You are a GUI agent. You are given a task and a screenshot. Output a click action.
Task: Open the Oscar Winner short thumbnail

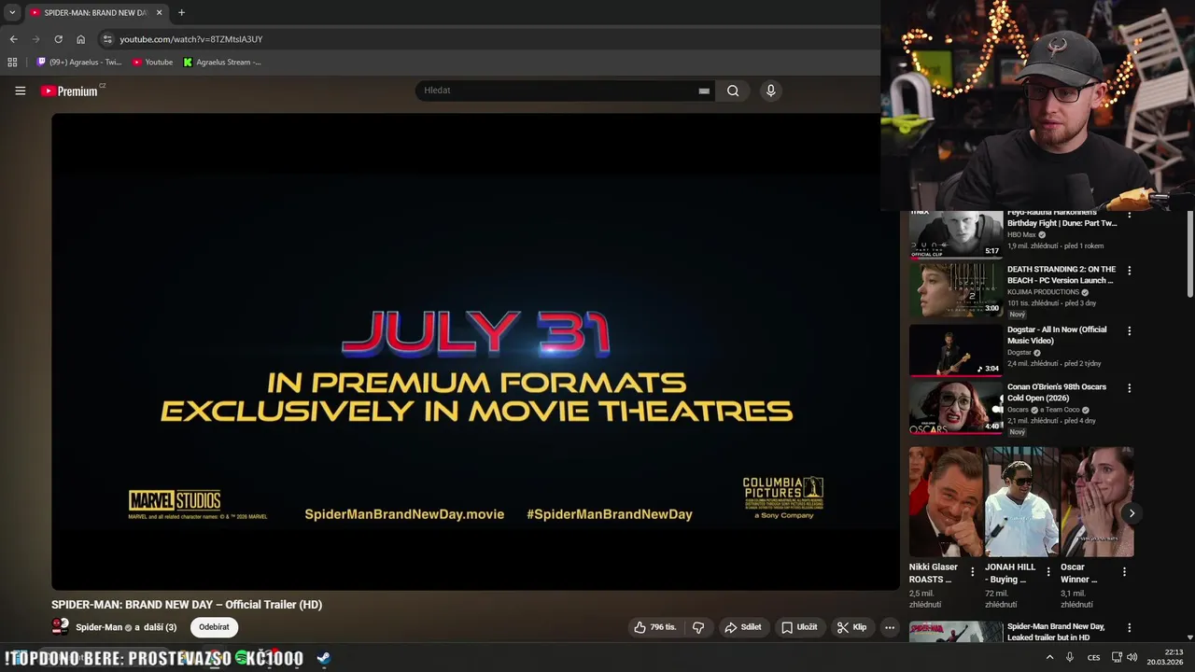1097,502
